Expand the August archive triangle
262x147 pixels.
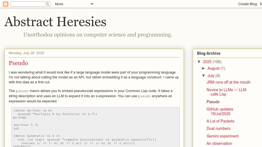204,68
